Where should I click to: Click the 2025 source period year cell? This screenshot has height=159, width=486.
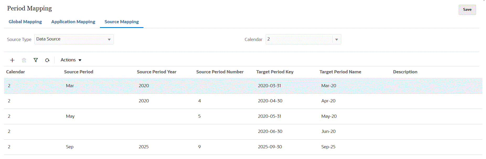click(x=144, y=147)
